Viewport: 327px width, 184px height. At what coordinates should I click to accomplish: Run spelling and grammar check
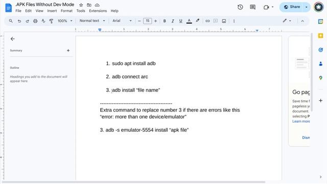[x=43, y=21]
